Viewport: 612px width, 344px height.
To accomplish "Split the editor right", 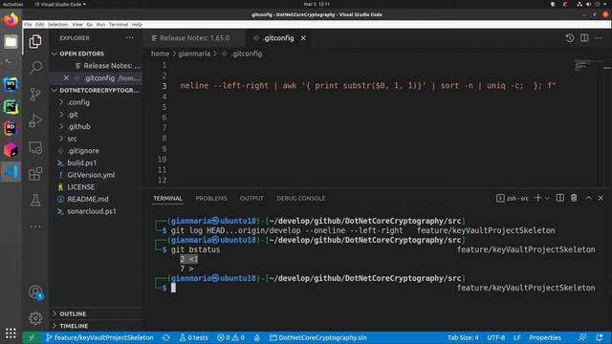I will [x=584, y=38].
